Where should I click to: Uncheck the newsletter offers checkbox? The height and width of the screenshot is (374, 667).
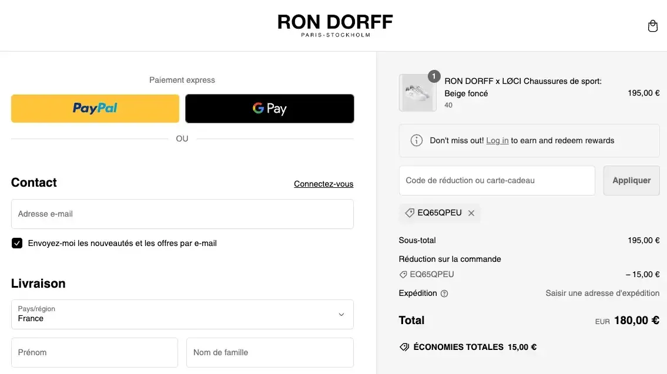pyautogui.click(x=17, y=243)
